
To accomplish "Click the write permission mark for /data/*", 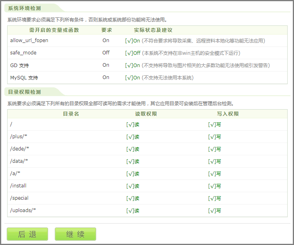I will pyautogui.click(x=215, y=161).
